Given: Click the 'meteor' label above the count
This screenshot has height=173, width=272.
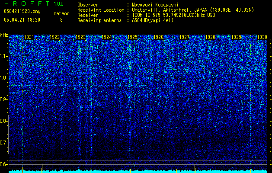Looking at the screenshot, I should [x=61, y=13].
